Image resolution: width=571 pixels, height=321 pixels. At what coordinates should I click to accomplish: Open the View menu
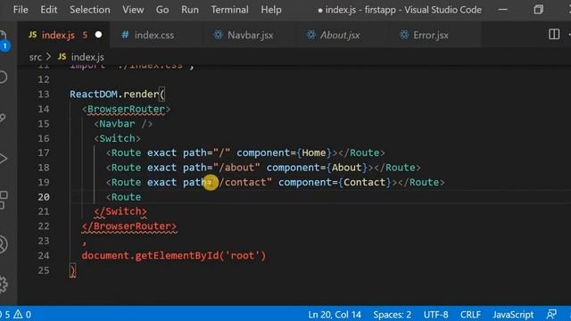(133, 10)
